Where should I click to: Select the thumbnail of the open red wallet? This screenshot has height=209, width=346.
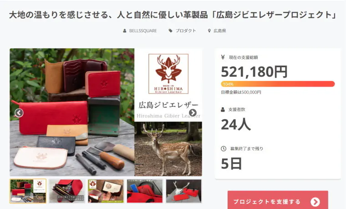pos(67,191)
